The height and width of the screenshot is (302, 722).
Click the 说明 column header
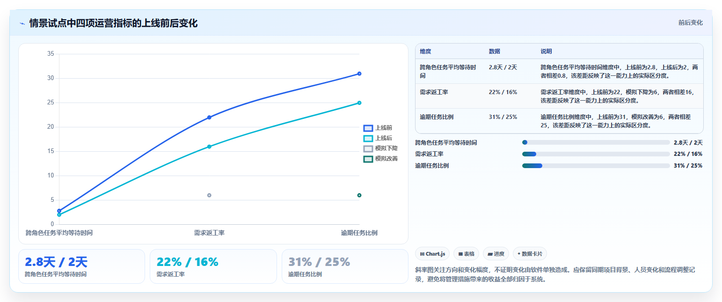coord(547,51)
